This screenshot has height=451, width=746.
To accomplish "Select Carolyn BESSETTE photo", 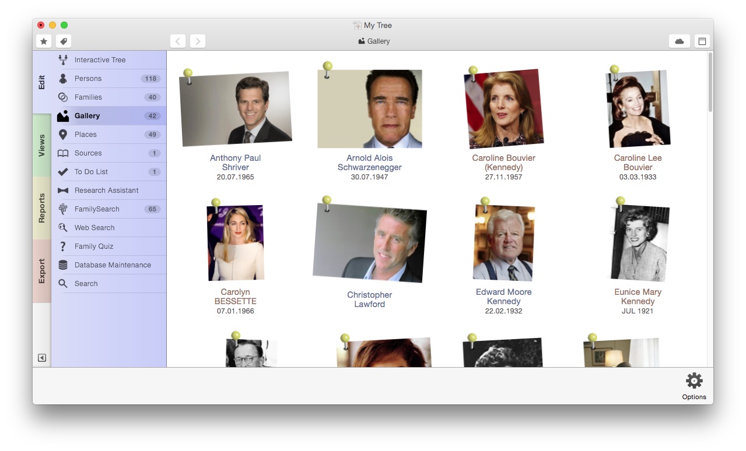I will click(x=236, y=242).
